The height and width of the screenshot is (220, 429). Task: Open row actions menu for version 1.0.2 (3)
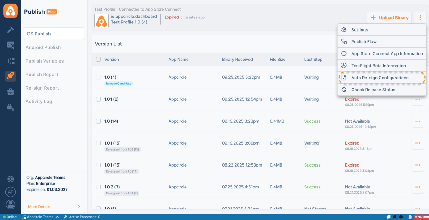point(418,187)
